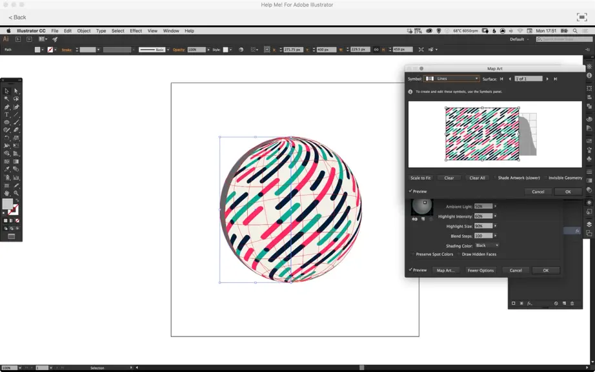
Task: Expand the Shading Color dropdown
Action: (487, 245)
